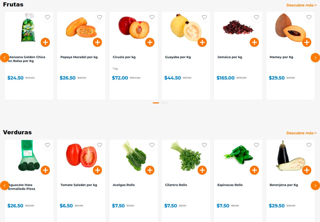The image size is (320, 222).
Task: Open the Aguacate Hass Enmallado product image
Action: pyautogui.click(x=27, y=156)
